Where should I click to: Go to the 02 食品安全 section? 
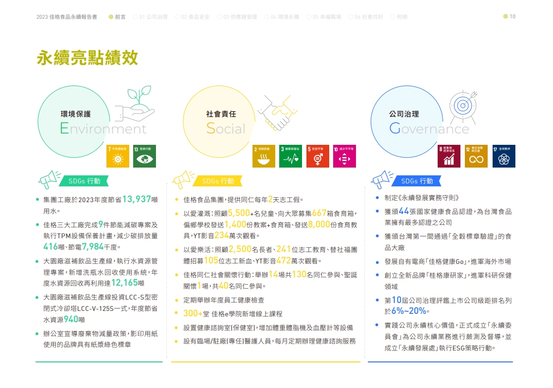pos(193,16)
